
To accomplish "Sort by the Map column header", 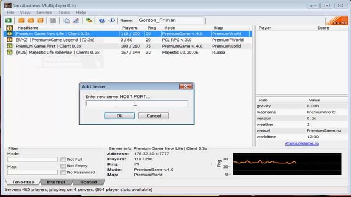I will [x=218, y=28].
